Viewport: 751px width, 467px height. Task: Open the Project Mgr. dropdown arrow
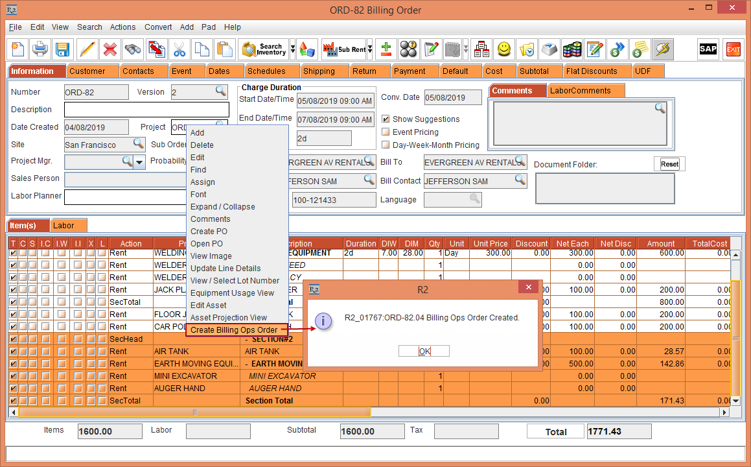pos(140,162)
